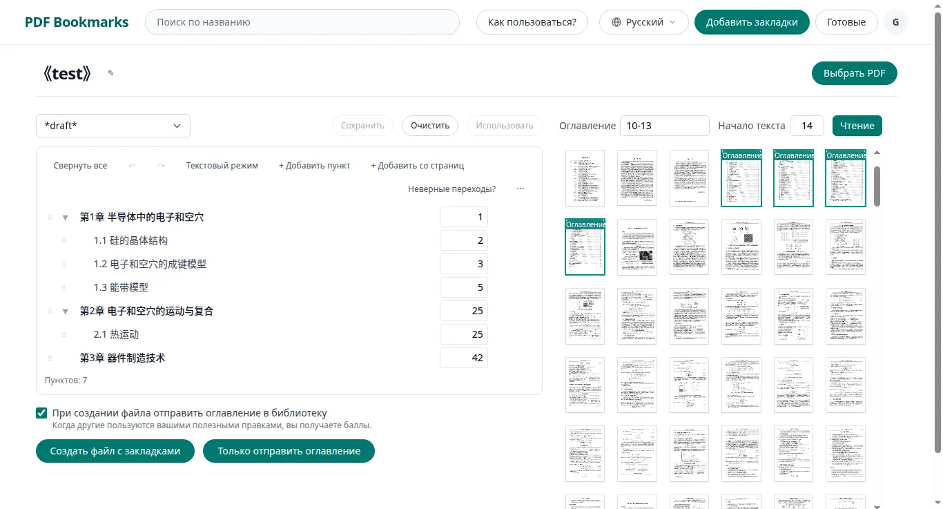This screenshot has height=509, width=943.
Task: Click drag handle for 第3章 器件制造技术 row
Action: coord(50,358)
